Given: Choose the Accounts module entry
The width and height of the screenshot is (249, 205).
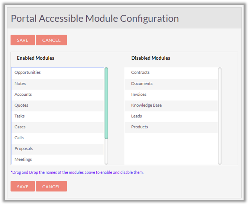Looking at the screenshot, I should 23,94.
